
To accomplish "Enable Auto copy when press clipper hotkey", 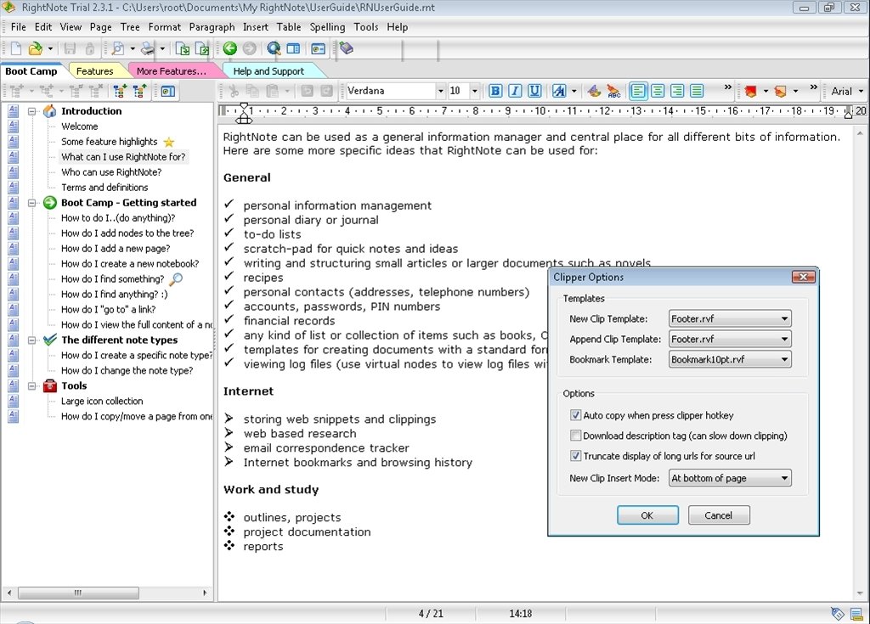I will point(575,415).
